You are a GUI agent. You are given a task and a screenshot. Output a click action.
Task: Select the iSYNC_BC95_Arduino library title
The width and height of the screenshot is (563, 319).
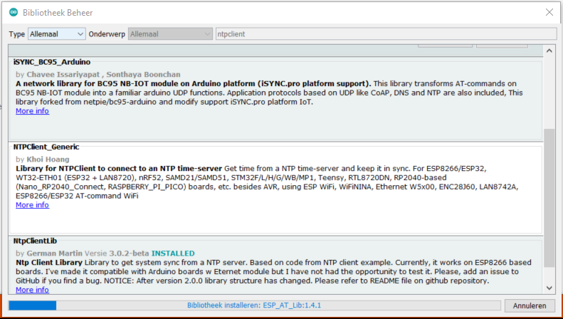coord(52,62)
